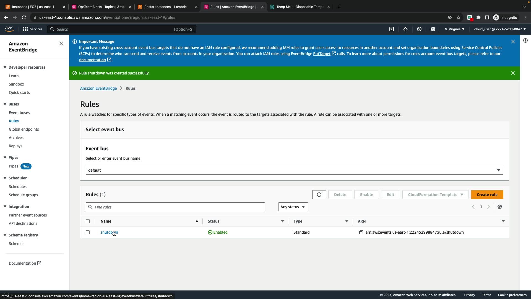The width and height of the screenshot is (531, 299).
Task: Toggle select-all rules checkbox
Action: (88, 221)
